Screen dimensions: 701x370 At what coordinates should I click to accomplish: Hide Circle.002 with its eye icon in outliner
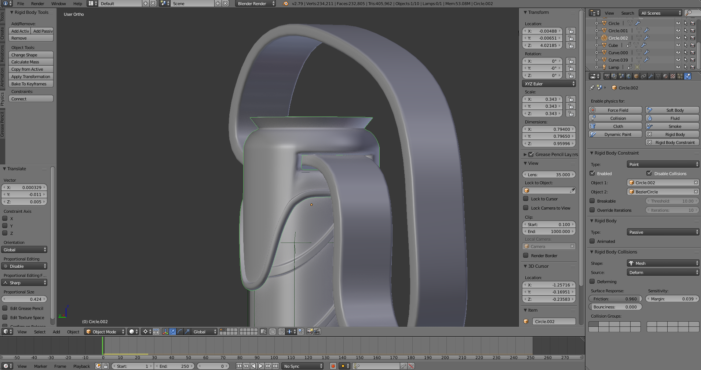(x=678, y=38)
